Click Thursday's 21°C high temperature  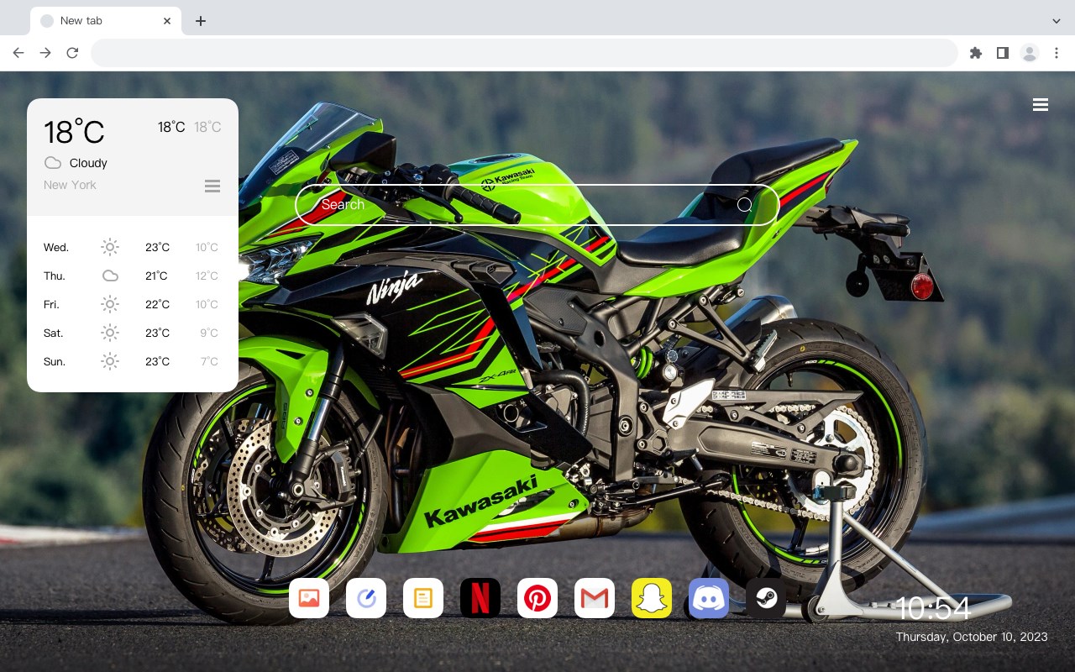click(156, 276)
